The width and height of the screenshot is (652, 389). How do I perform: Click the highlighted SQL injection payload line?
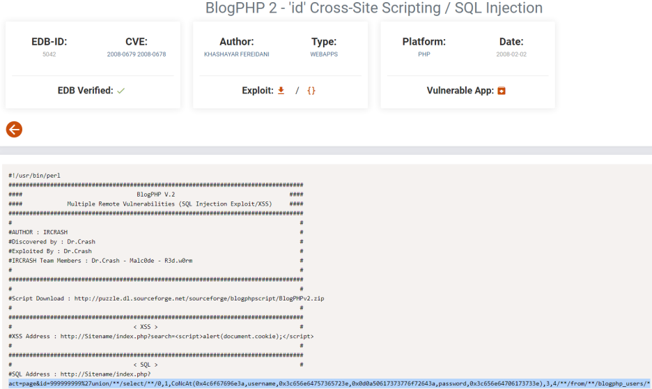click(329, 383)
